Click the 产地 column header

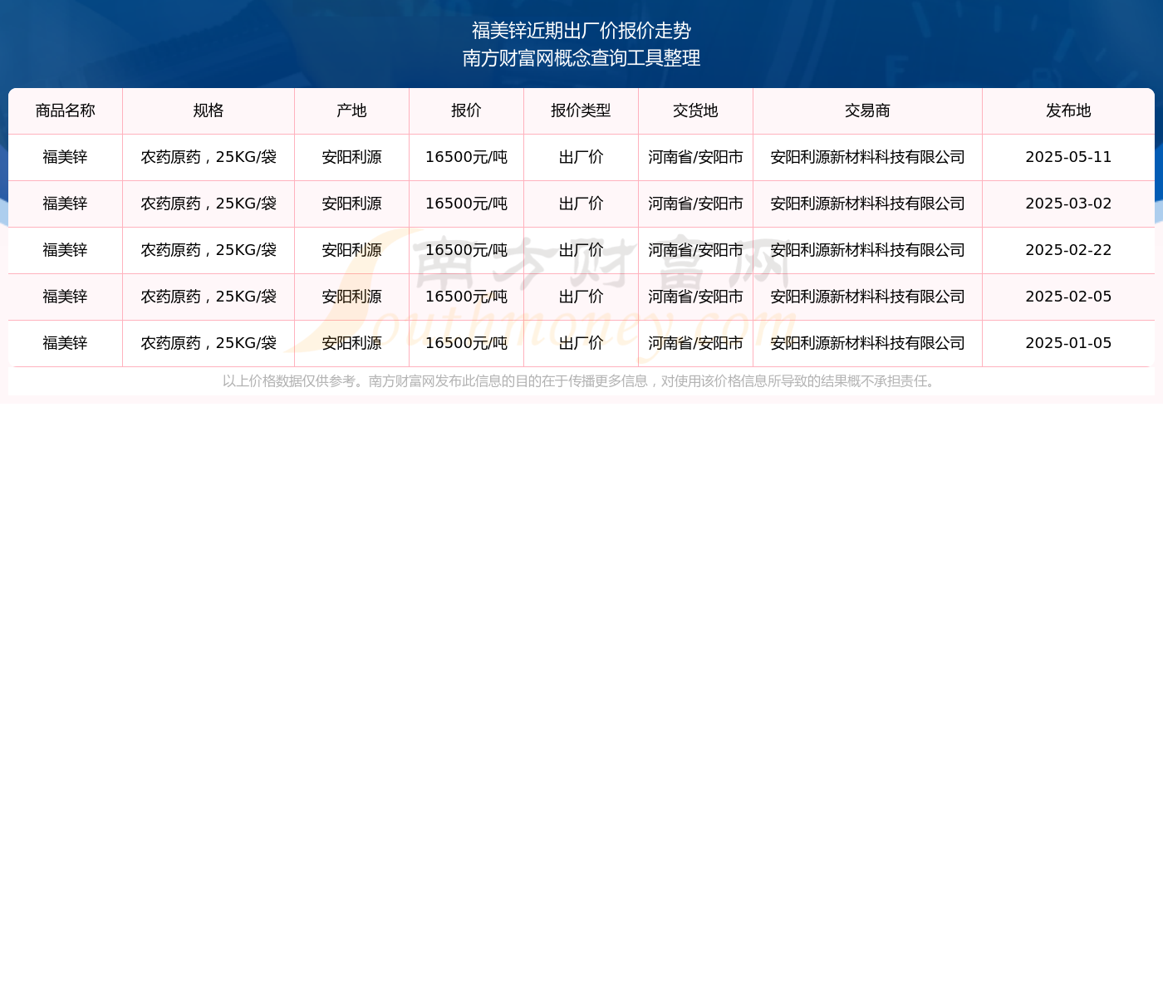352,111
